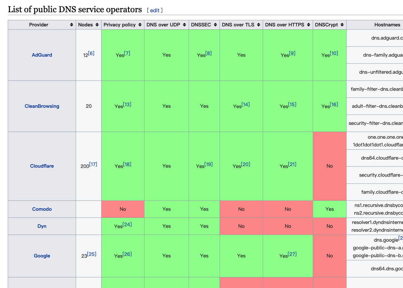The height and width of the screenshot is (288, 403).
Task: Open footnote 14 in CleanBrowsing DNS over TLS
Action: pos(246,104)
